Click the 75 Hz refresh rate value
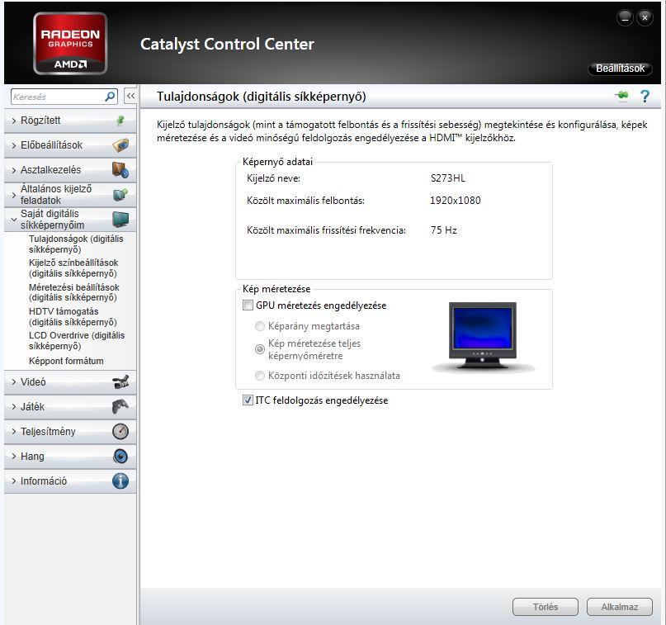This screenshot has width=666, height=625. coord(443,230)
